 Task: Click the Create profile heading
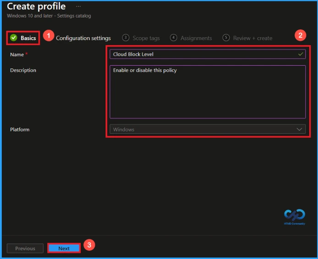click(36, 6)
